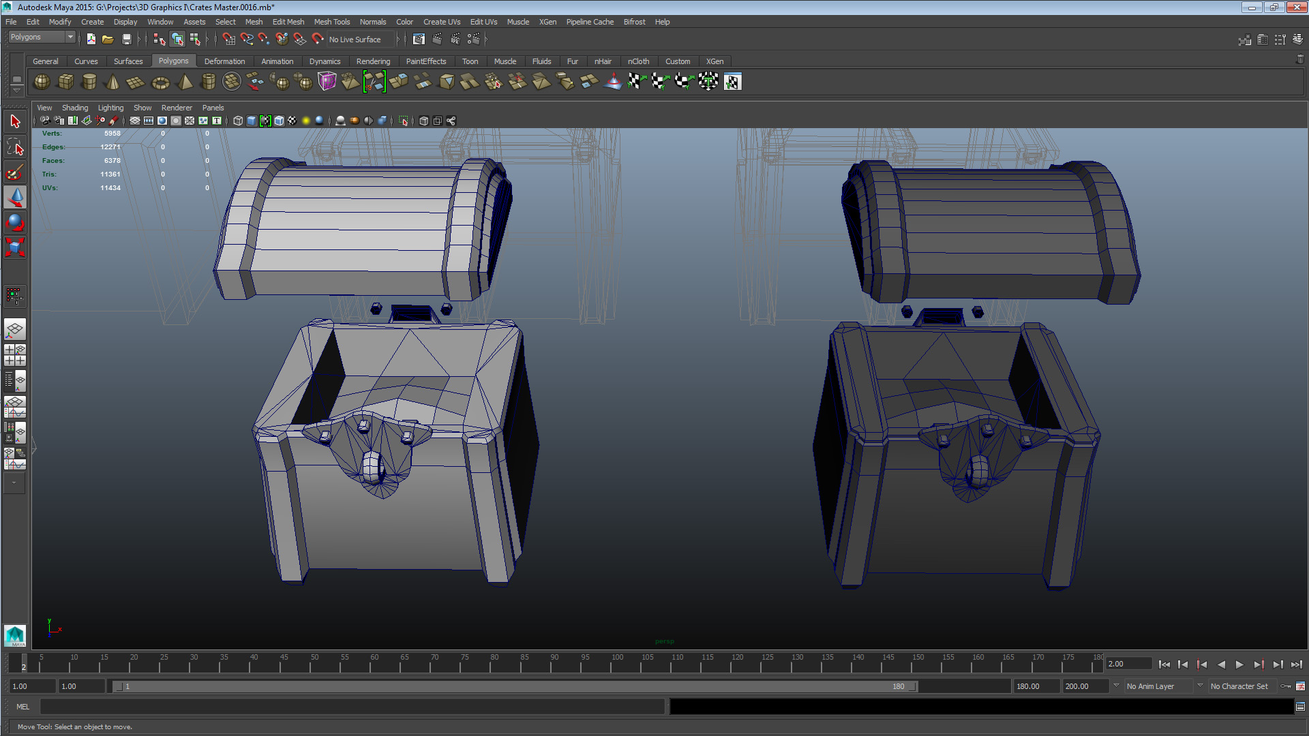Click the viewport Shading menu
This screenshot has height=736, width=1309.
(x=74, y=108)
